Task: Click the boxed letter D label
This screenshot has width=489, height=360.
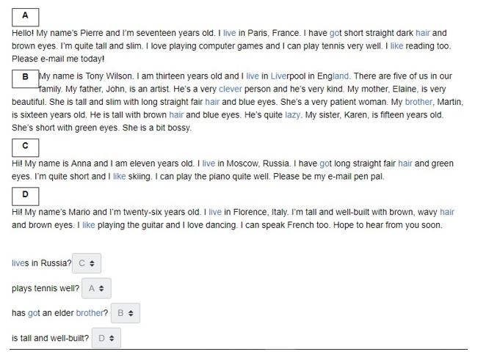Action: (25, 195)
